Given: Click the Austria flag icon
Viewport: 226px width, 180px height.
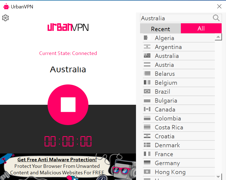Looking at the screenshot, I should click(147, 65).
